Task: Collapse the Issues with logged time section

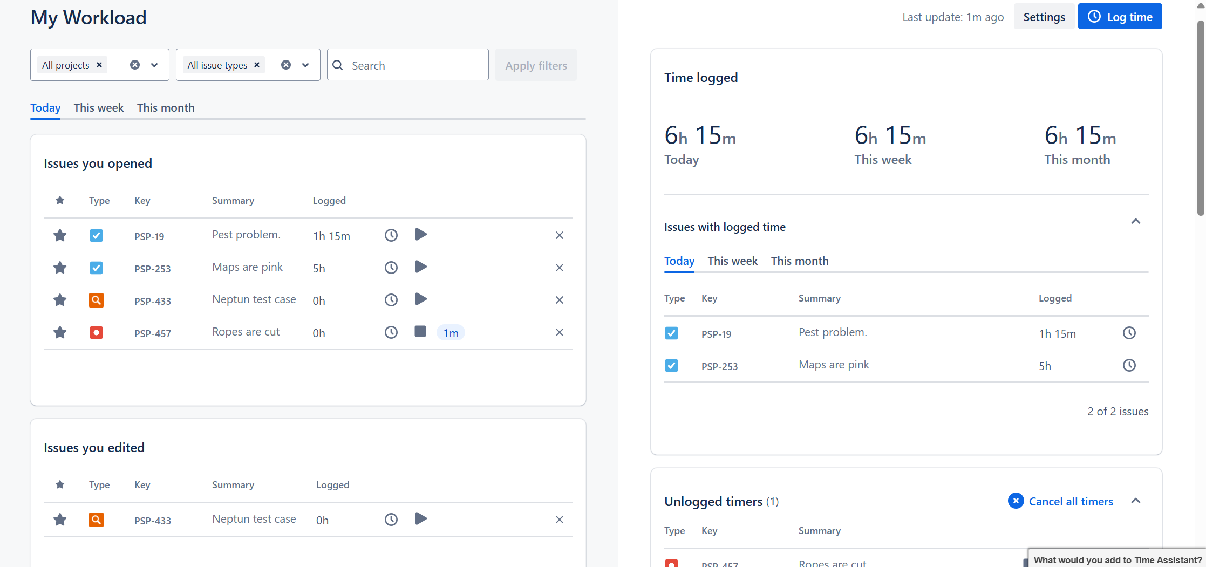Action: click(x=1136, y=221)
